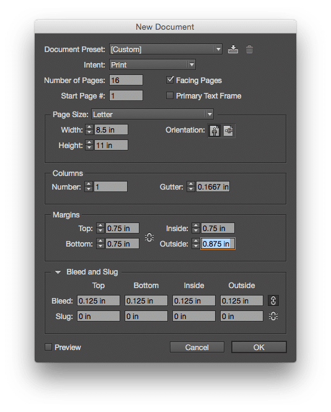The image size is (331, 412).
Task: Enable the Primary Text Frame checkbox
Action: point(170,95)
